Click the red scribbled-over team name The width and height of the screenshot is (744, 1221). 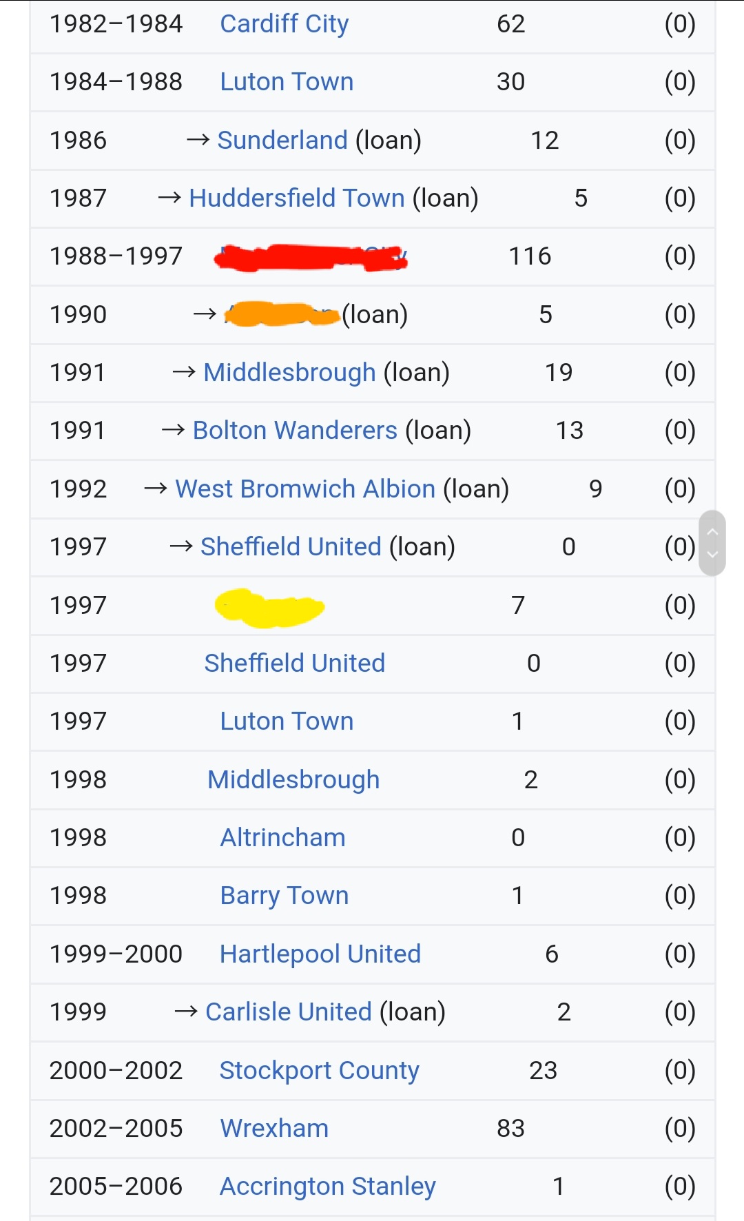point(310,258)
